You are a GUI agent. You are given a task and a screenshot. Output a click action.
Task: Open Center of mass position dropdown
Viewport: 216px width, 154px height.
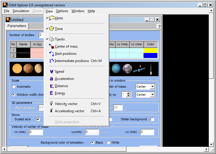(x=152, y=87)
